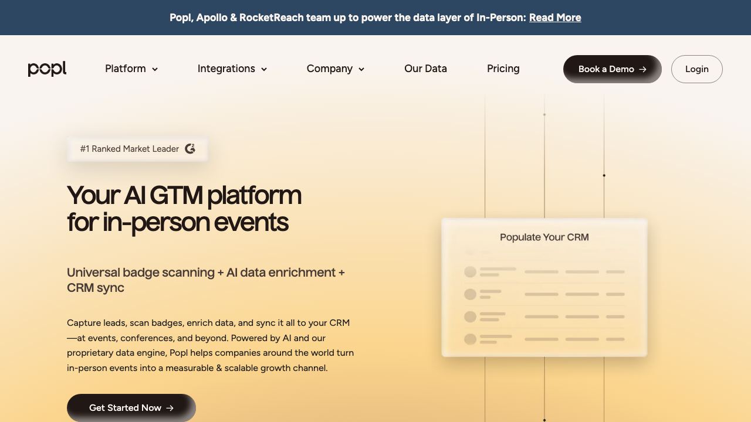Screen dimensions: 751x422
Task: Click the Populate Your CRM card
Action: 544,287
